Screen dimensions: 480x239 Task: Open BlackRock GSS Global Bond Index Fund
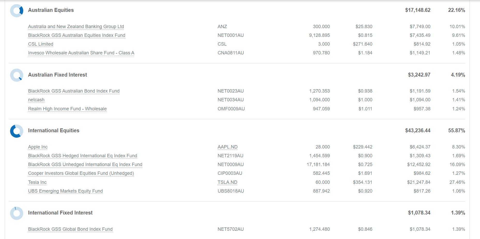click(x=70, y=229)
